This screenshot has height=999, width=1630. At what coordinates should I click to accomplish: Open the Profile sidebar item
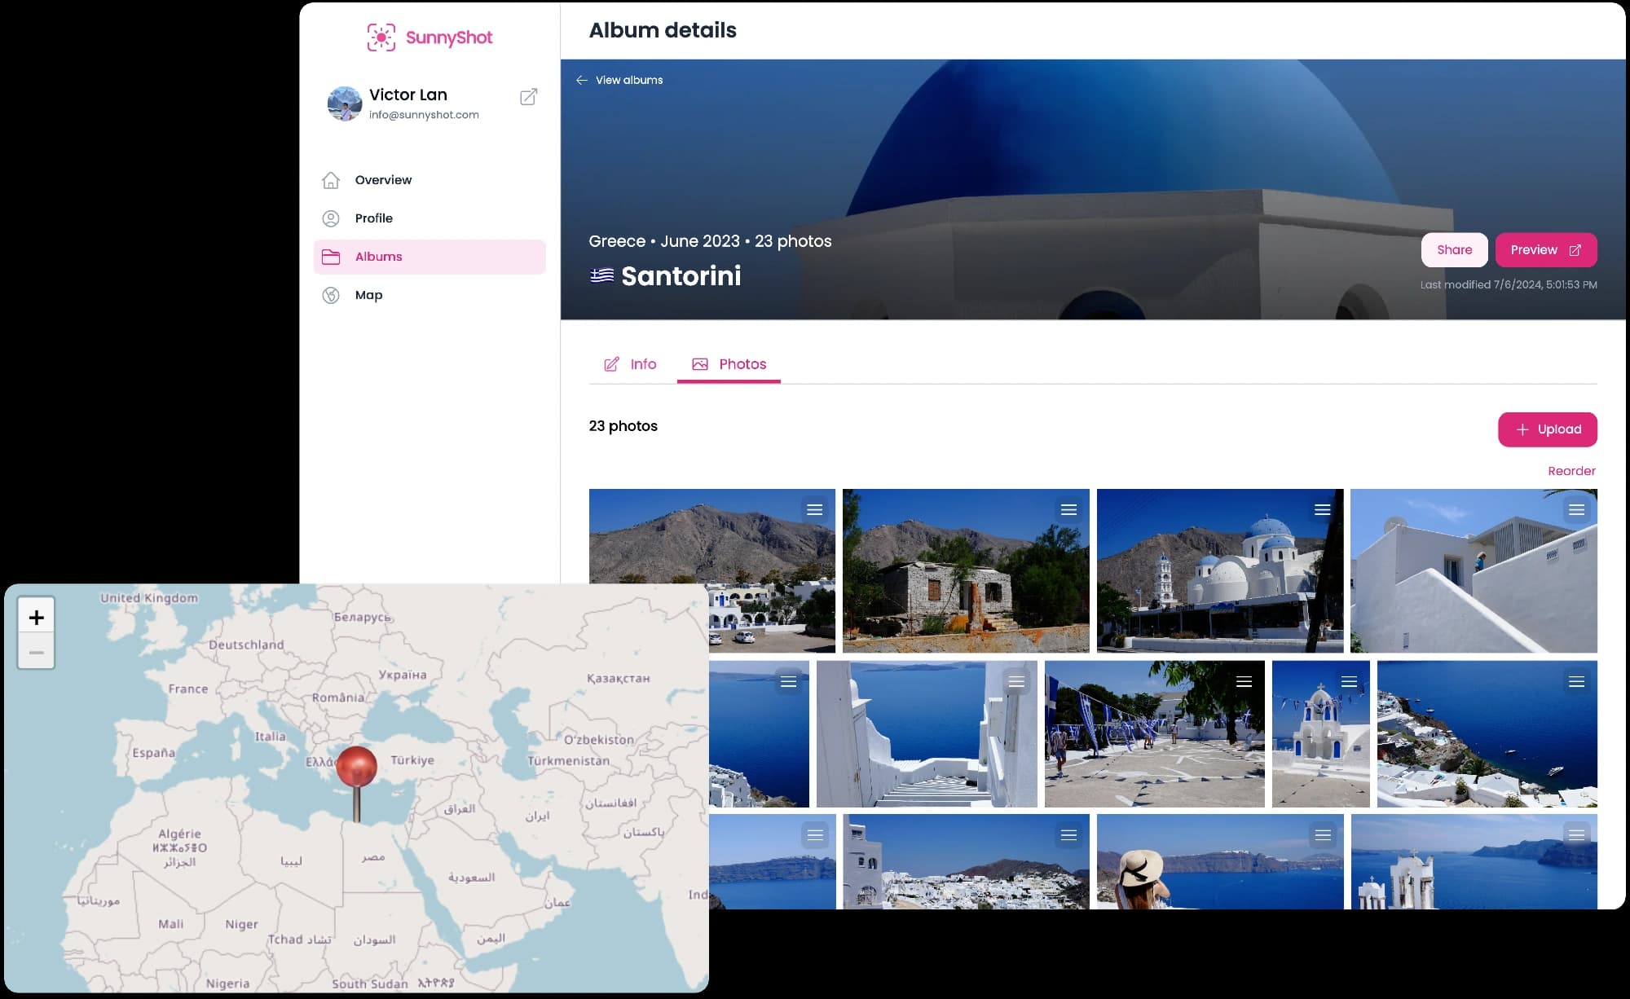(373, 218)
